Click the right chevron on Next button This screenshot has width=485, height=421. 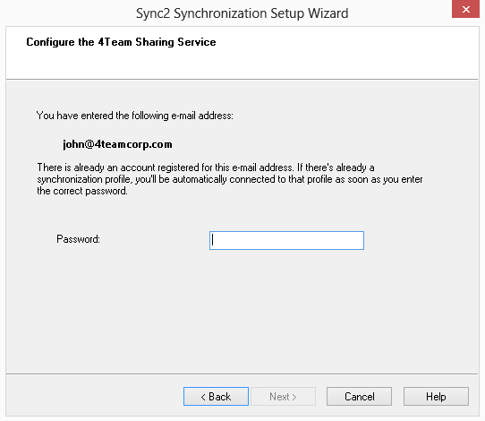coord(294,397)
